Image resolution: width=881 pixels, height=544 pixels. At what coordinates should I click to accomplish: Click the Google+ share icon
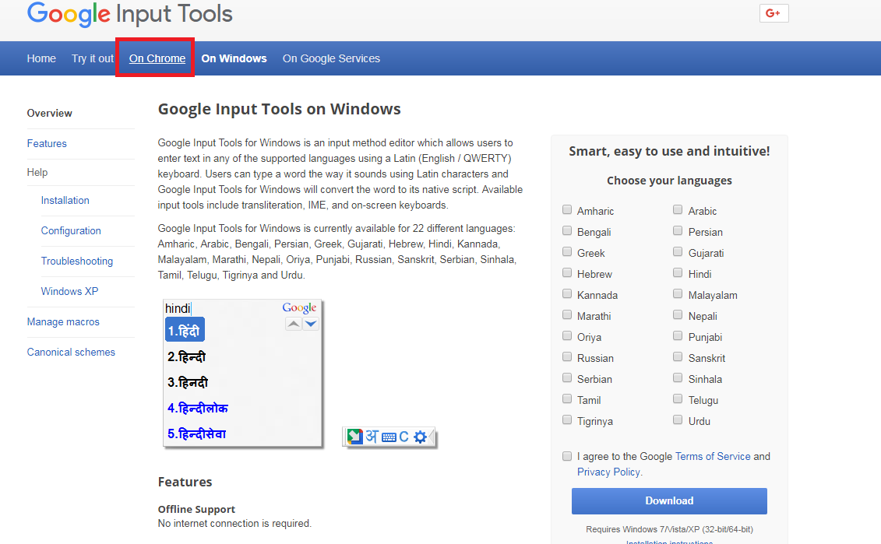[774, 13]
